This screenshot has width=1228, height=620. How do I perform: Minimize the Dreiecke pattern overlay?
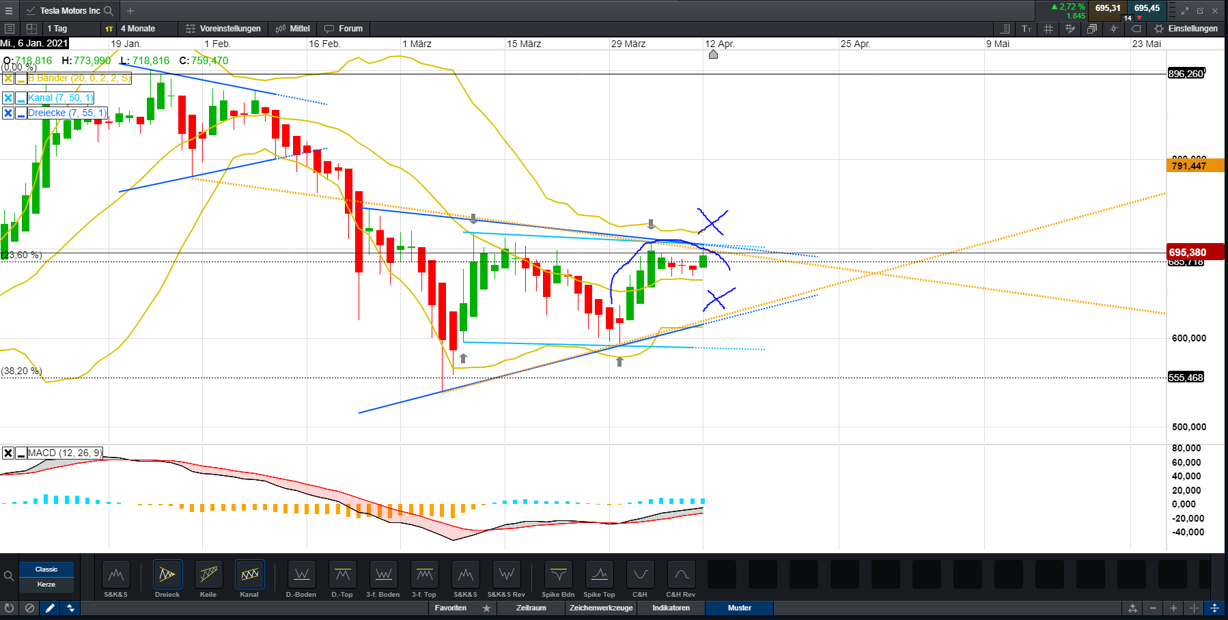pyautogui.click(x=21, y=113)
